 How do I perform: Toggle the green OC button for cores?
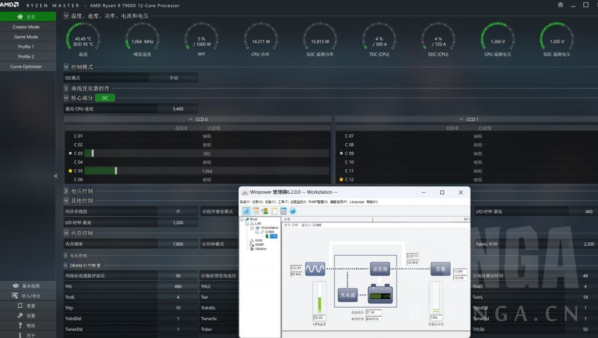[x=105, y=98]
